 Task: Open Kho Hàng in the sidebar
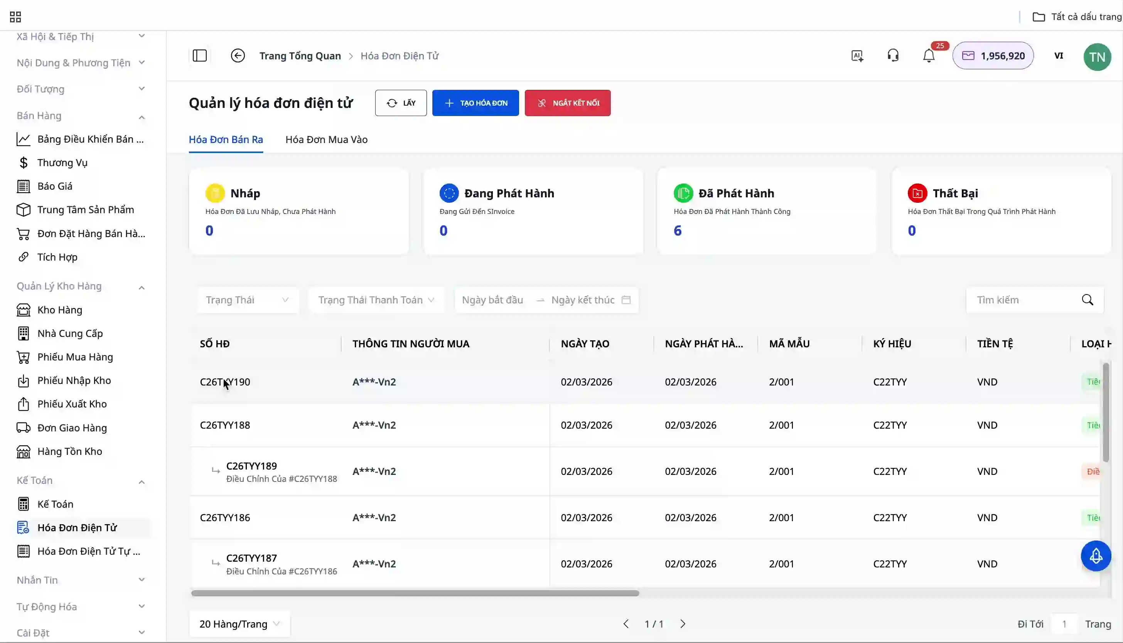coord(60,310)
